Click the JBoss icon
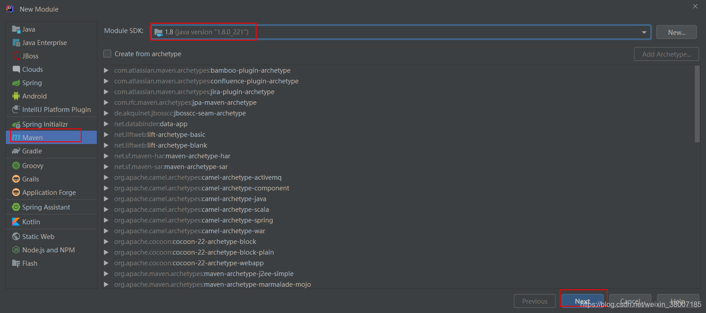The height and width of the screenshot is (313, 706). click(x=16, y=56)
